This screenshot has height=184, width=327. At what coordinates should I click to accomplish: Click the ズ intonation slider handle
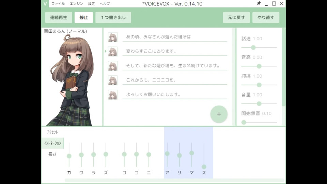[106, 154]
